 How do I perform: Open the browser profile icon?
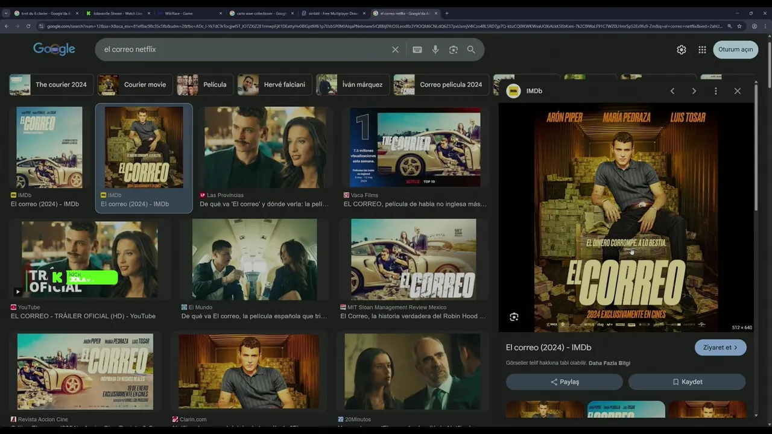pos(755,27)
